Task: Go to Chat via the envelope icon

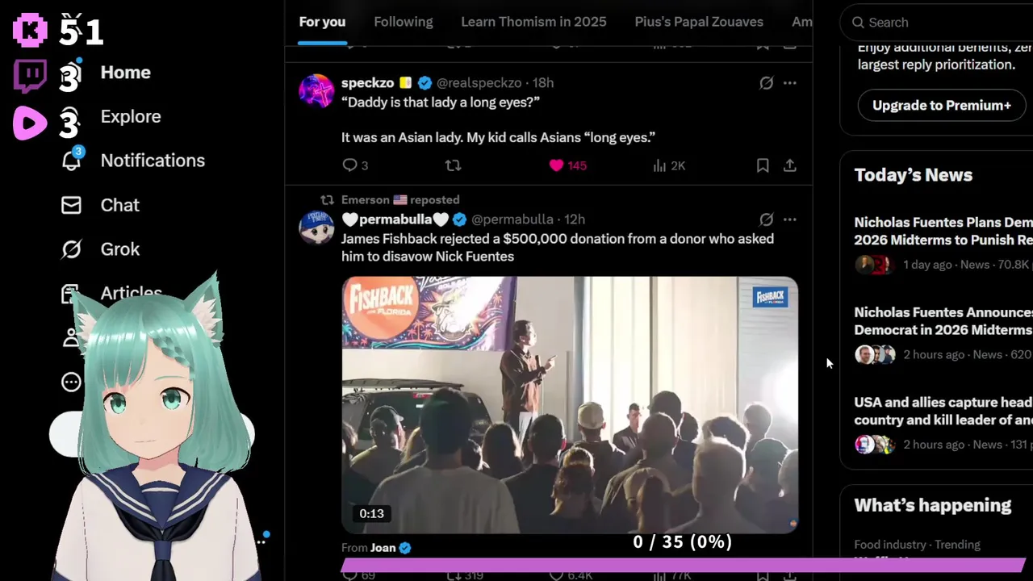Action: coord(71,205)
